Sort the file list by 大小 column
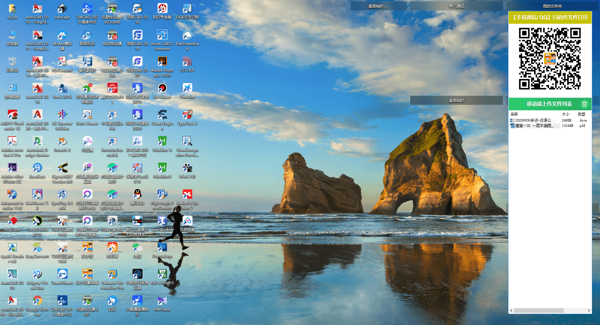This screenshot has height=325, width=600. pos(566,114)
